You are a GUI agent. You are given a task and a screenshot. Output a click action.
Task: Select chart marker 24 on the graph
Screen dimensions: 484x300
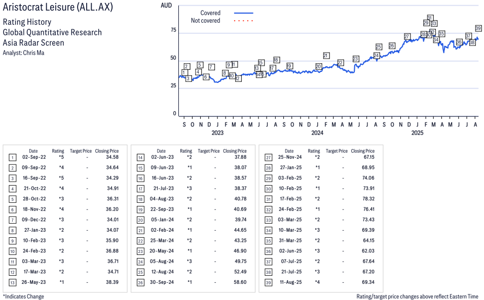pyautogui.click(x=376, y=56)
